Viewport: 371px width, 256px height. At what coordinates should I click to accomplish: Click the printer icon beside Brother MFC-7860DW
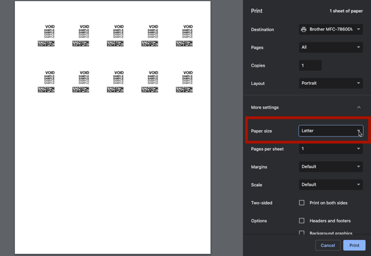coord(303,29)
